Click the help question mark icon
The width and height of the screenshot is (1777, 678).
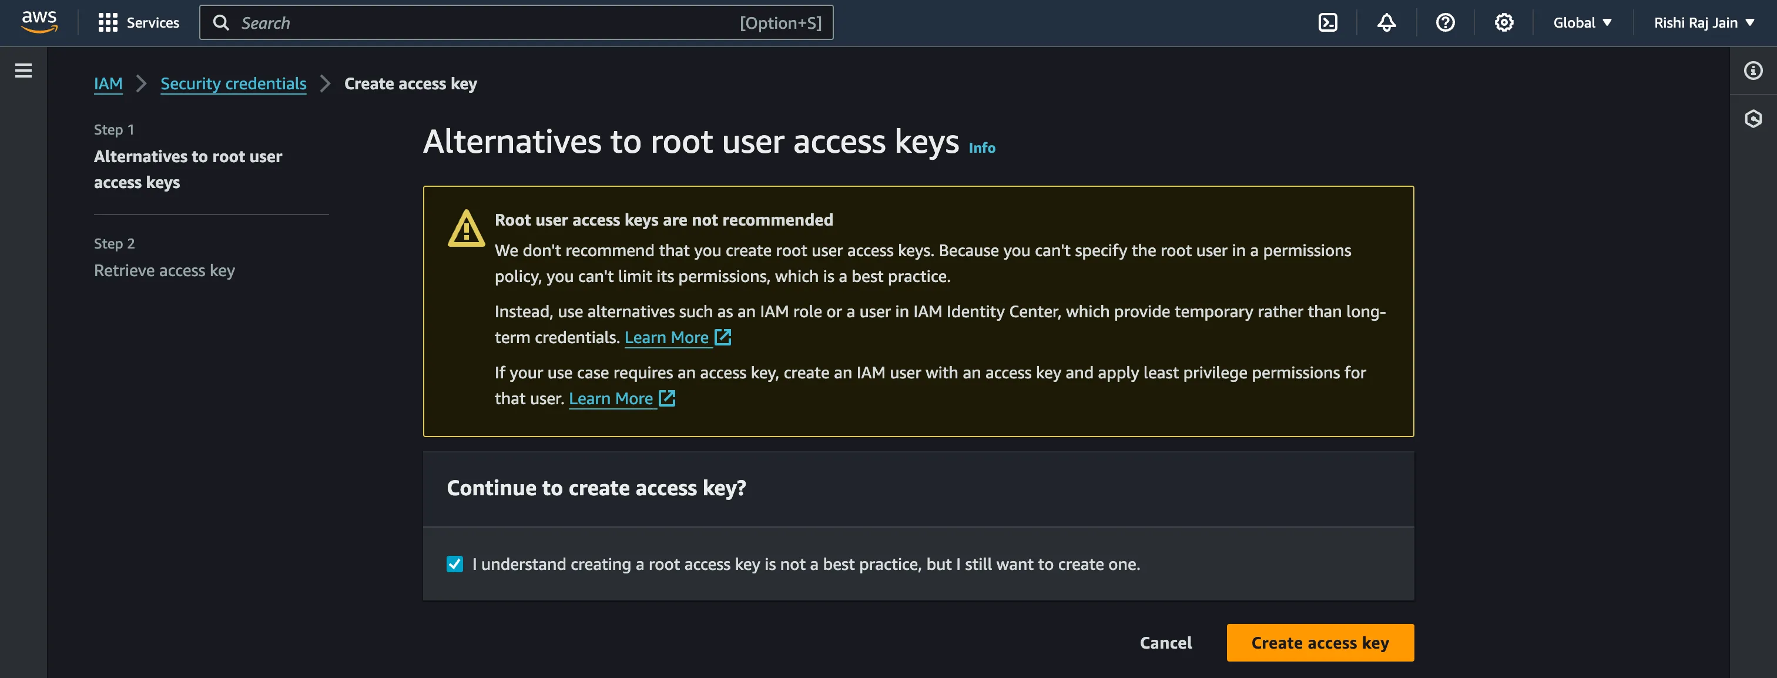tap(1445, 23)
